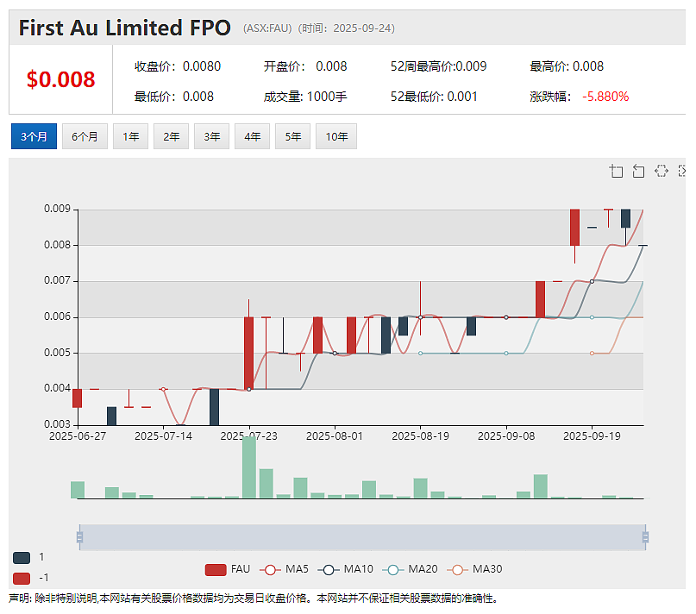696x614 pixels.
Task: Toggle the MA10 line legend
Action: 346,569
